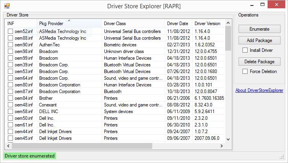The image size is (288, 163).
Task: Enable the Force Deletion checkbox
Action: (245, 71)
